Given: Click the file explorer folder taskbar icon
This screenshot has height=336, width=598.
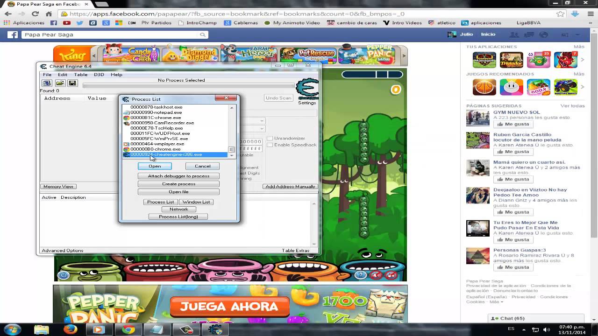Looking at the screenshot, I should [42, 329].
